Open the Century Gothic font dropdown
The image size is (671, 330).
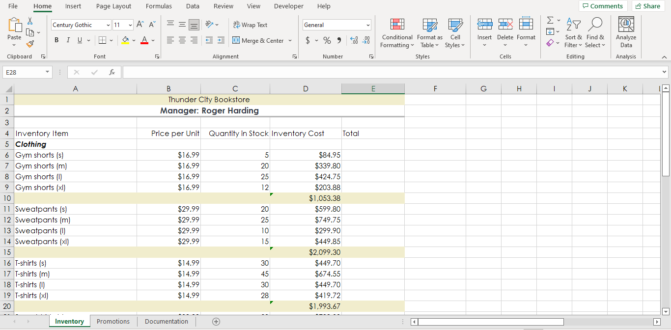tap(108, 25)
